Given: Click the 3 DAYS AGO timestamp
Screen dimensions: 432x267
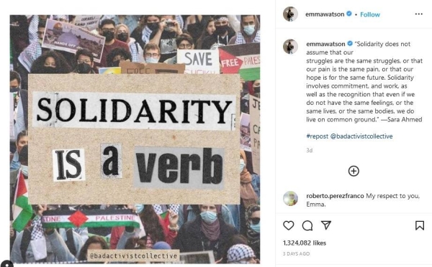Looking at the screenshot, I should click(296, 254).
